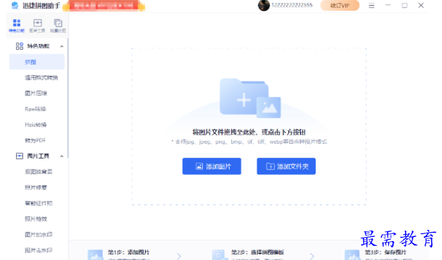Viewport: 442px width, 260px height.
Task: Open 照片修复 tool in sidebar
Action: coord(37,187)
